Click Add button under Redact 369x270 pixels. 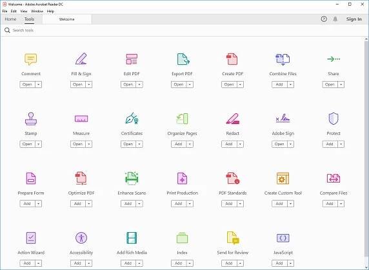[229, 144]
